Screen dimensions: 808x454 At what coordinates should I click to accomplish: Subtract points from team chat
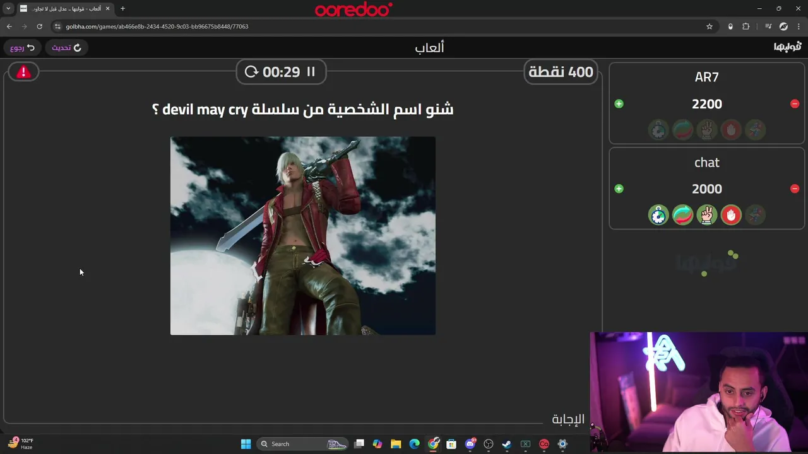tap(795, 189)
